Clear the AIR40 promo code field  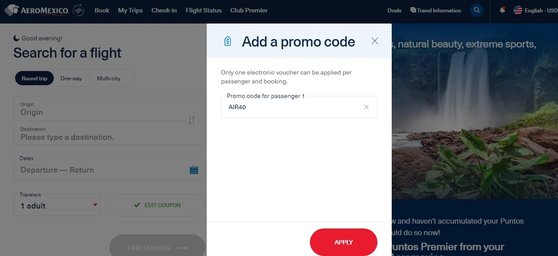[x=366, y=107]
